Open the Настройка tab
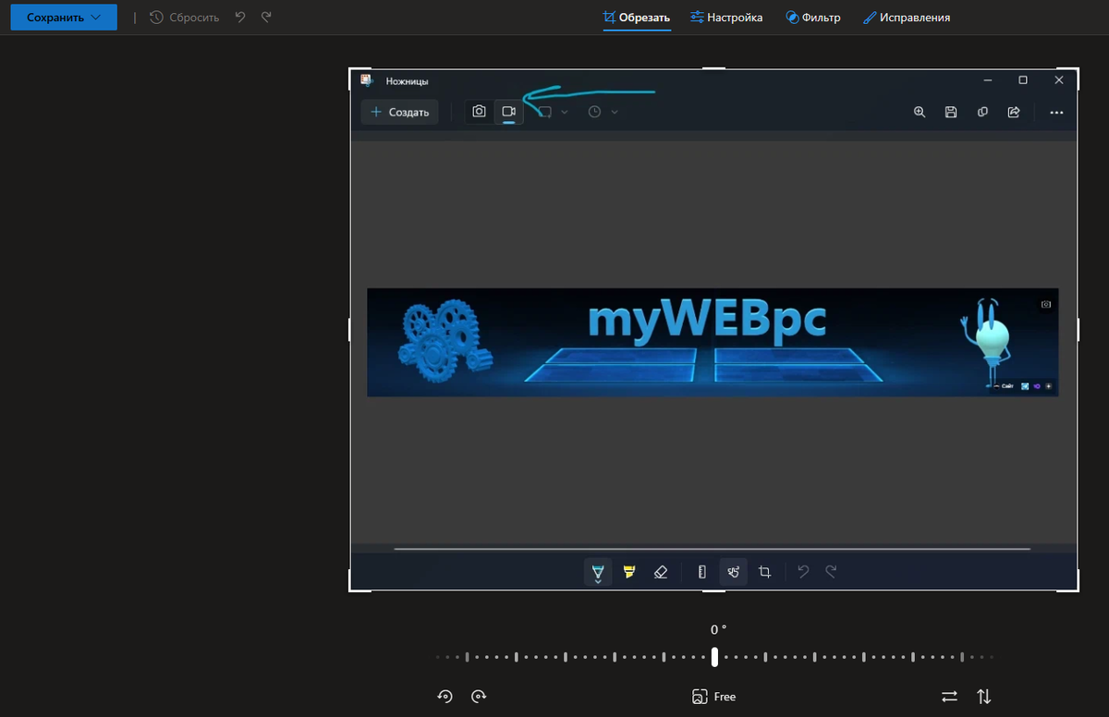The width and height of the screenshot is (1109, 717). pos(726,18)
